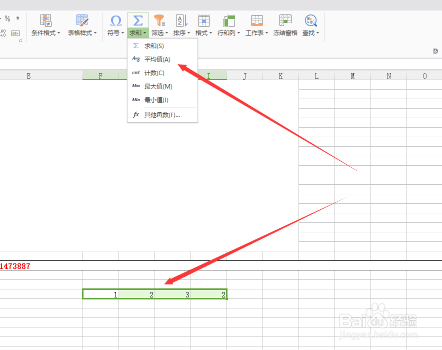Select column L header
The image size is (442, 350).
pyautogui.click(x=316, y=76)
